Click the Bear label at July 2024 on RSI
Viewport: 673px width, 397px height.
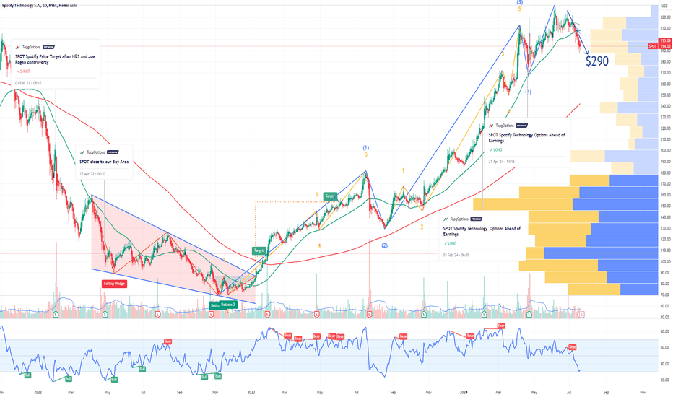tap(572, 346)
